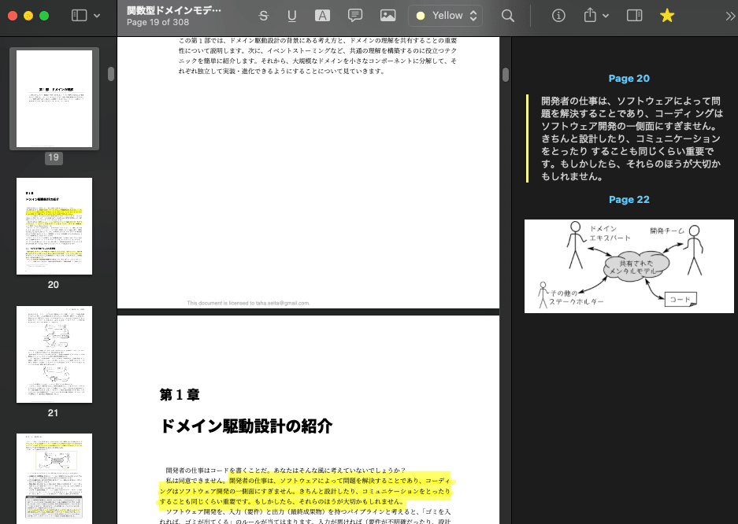This screenshot has width=738, height=524.
Task: Click the share export icon
Action: (x=590, y=16)
